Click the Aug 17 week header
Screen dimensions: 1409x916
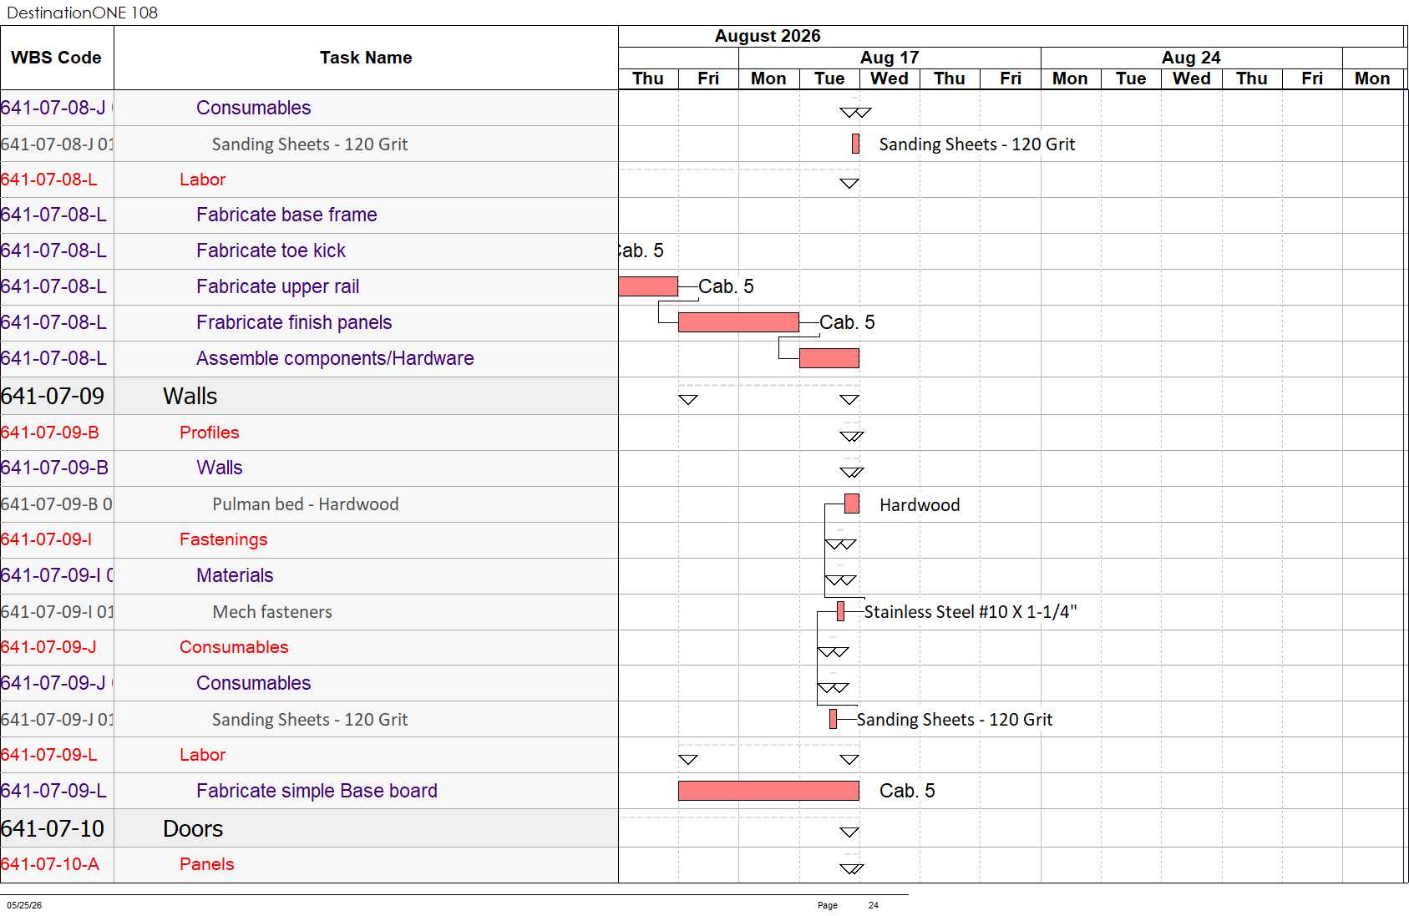pyautogui.click(x=889, y=58)
